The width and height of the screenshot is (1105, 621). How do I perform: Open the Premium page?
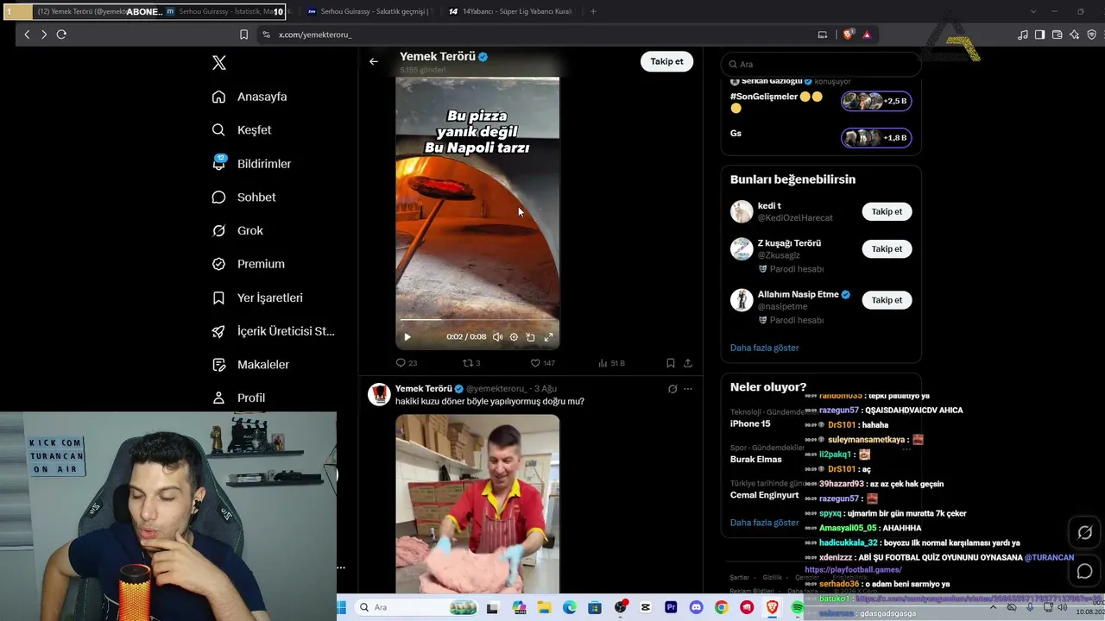248,264
